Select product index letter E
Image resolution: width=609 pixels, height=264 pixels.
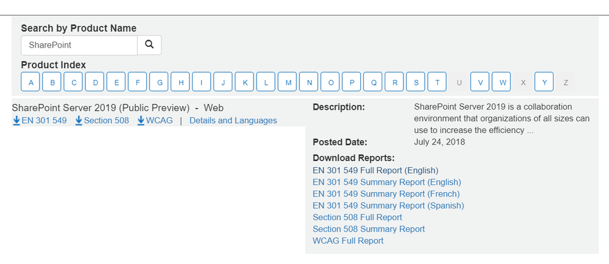click(x=116, y=82)
